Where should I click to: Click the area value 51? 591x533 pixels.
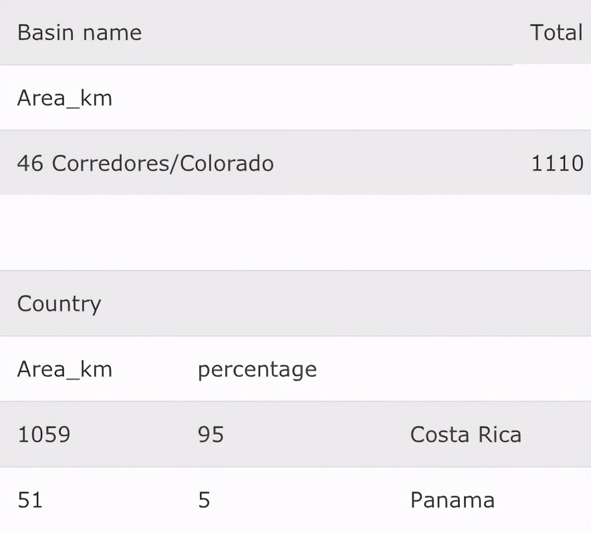point(29,500)
